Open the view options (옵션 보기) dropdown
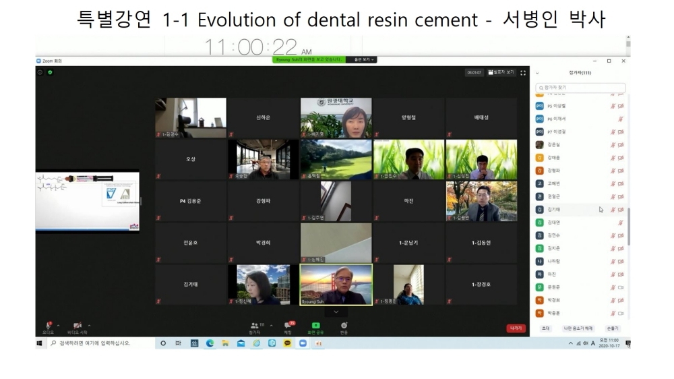The height and width of the screenshot is (379, 674). point(361,59)
